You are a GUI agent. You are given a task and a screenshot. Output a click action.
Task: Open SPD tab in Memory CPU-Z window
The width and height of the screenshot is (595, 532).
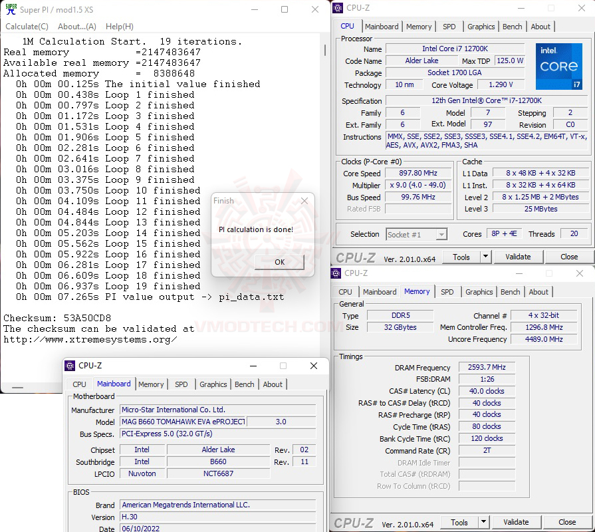point(447,292)
